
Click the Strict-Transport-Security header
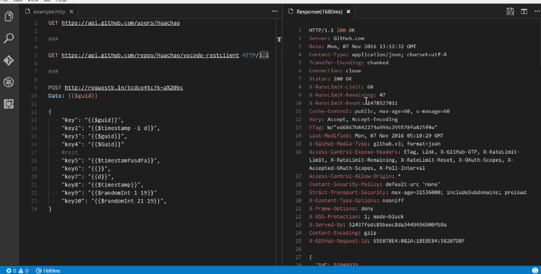[x=417, y=192]
